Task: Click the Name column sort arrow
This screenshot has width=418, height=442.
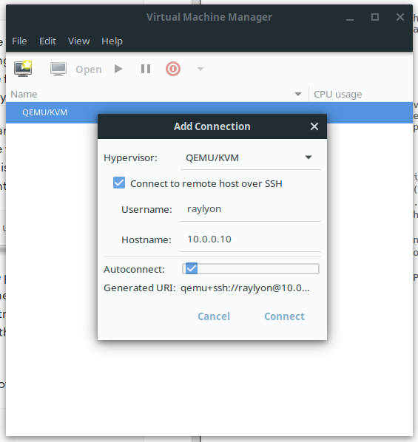Action: point(298,94)
